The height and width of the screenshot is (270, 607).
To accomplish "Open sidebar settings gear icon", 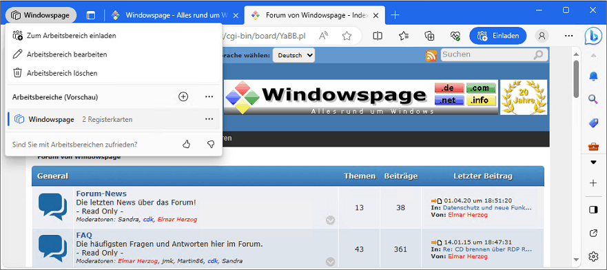I will 593,256.
